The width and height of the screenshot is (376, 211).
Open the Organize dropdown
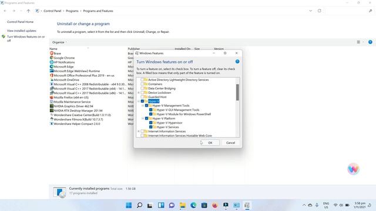click(59, 42)
